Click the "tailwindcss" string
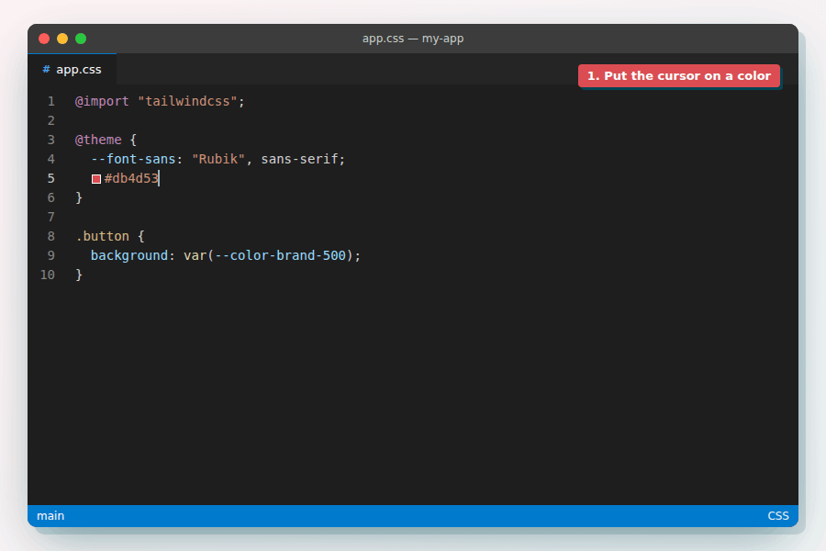This screenshot has width=826, height=551. [187, 101]
